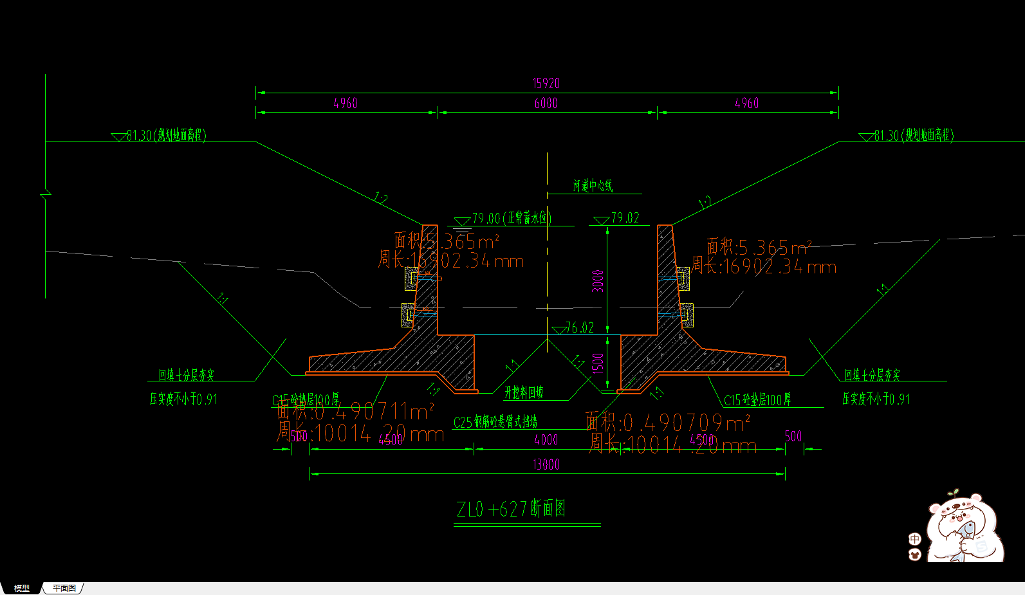
Task: Open the Sogou skin (T-shirt) icon
Action: (914, 554)
